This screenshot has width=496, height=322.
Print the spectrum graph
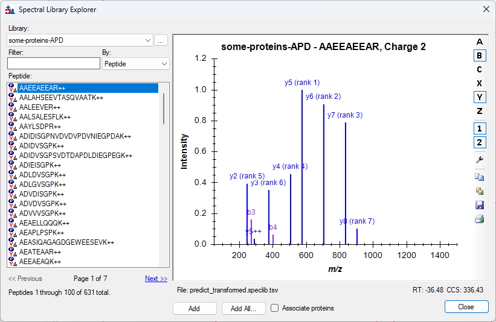[x=480, y=219]
